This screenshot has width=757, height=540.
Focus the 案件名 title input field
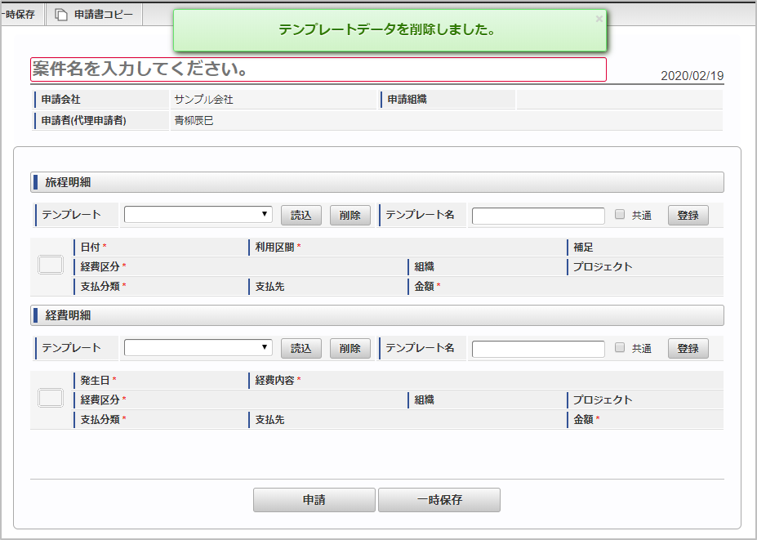(318, 69)
